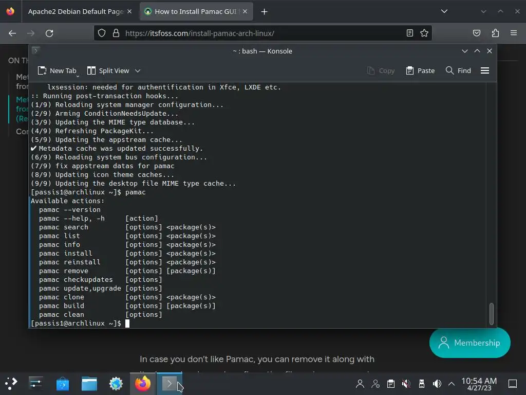526x395 pixels.
Task: Go back in Firefox
Action: tap(12, 33)
